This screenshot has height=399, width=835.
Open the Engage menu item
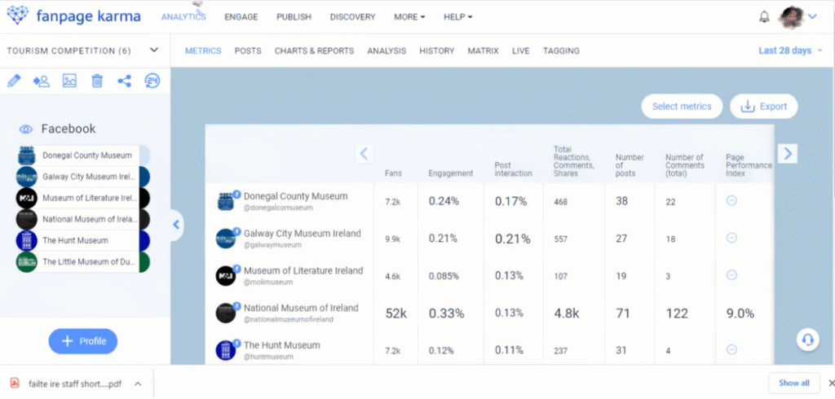coord(241,17)
